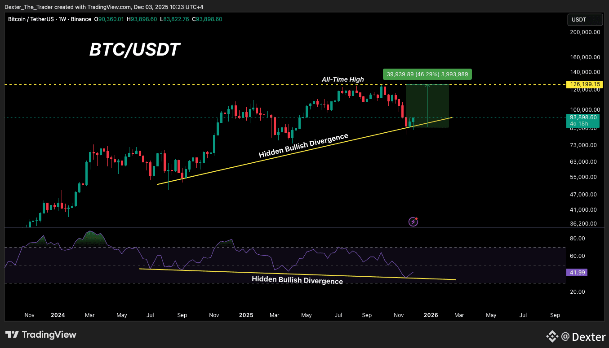The image size is (609, 348).
Task: Click the 55,000.00 price axis label
Action: 582,177
